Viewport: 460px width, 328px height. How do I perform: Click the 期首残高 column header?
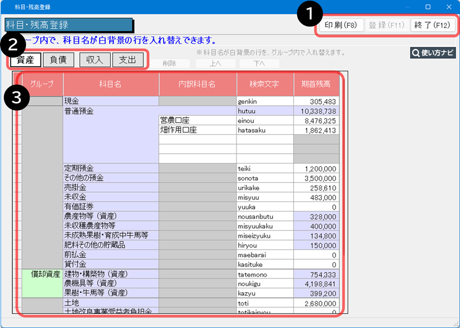click(x=316, y=84)
